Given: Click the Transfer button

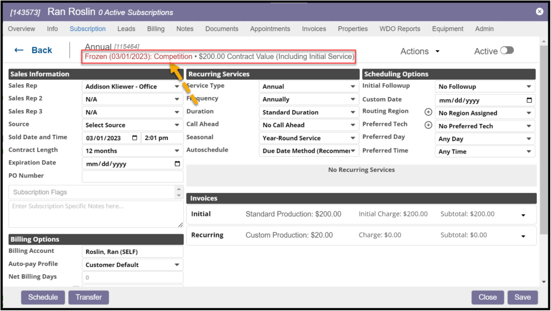Looking at the screenshot, I should tap(89, 297).
